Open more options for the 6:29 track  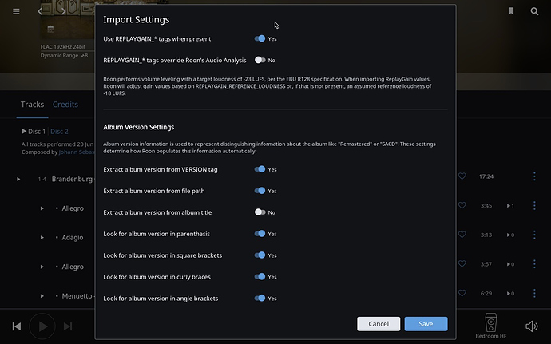(534, 293)
